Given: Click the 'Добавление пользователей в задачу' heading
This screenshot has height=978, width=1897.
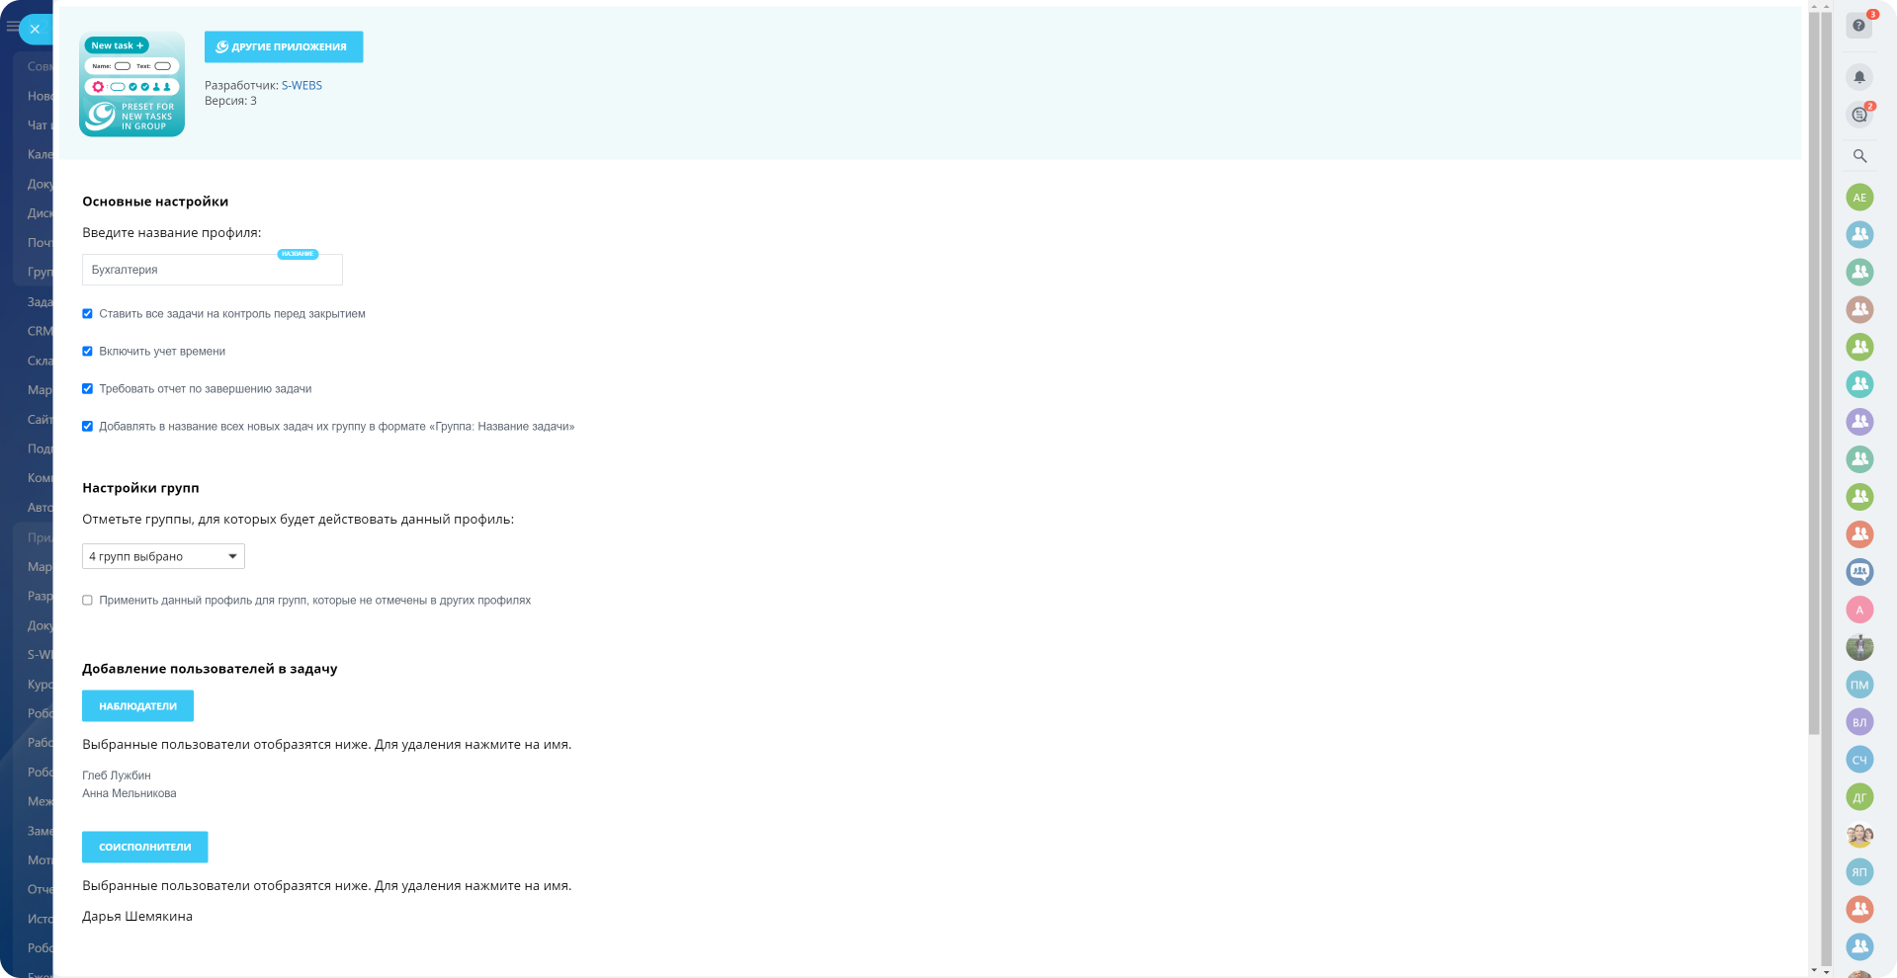Looking at the screenshot, I should 210,669.
